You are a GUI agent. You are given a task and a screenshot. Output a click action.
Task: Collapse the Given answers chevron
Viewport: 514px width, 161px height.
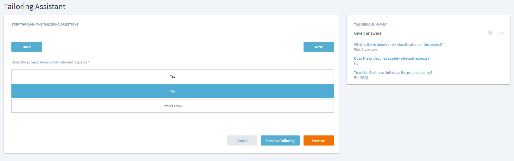tap(502, 33)
